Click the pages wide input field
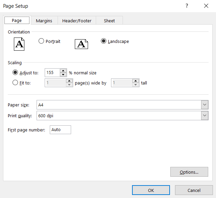 [x=56, y=83]
